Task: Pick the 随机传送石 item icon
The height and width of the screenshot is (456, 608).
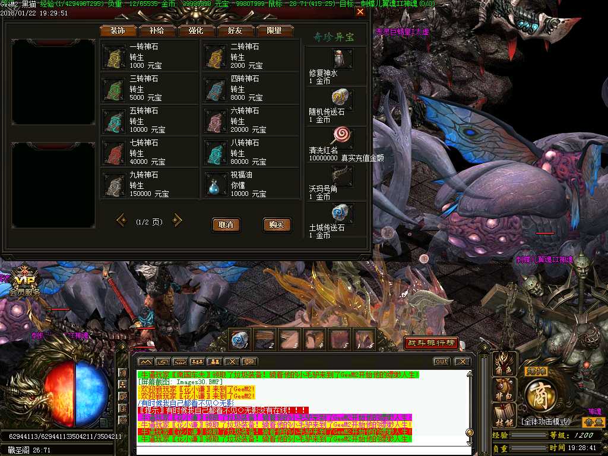Action: [342, 98]
